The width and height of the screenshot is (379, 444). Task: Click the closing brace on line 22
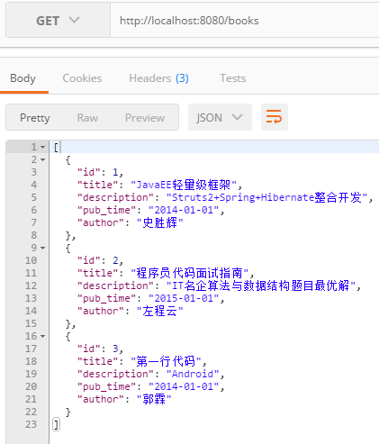click(68, 412)
